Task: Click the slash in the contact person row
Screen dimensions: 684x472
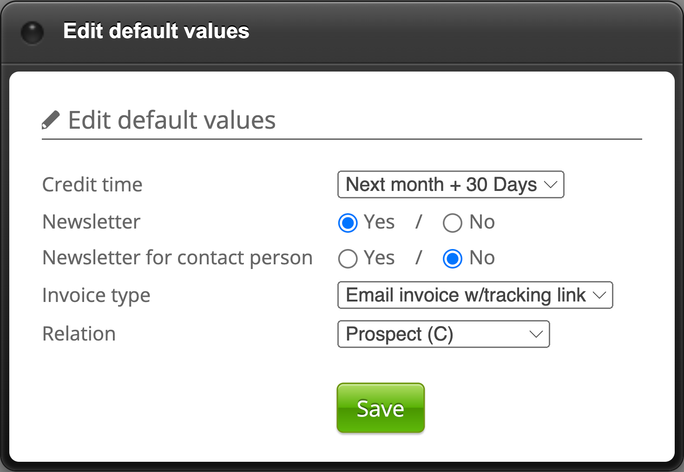Action: [x=419, y=257]
